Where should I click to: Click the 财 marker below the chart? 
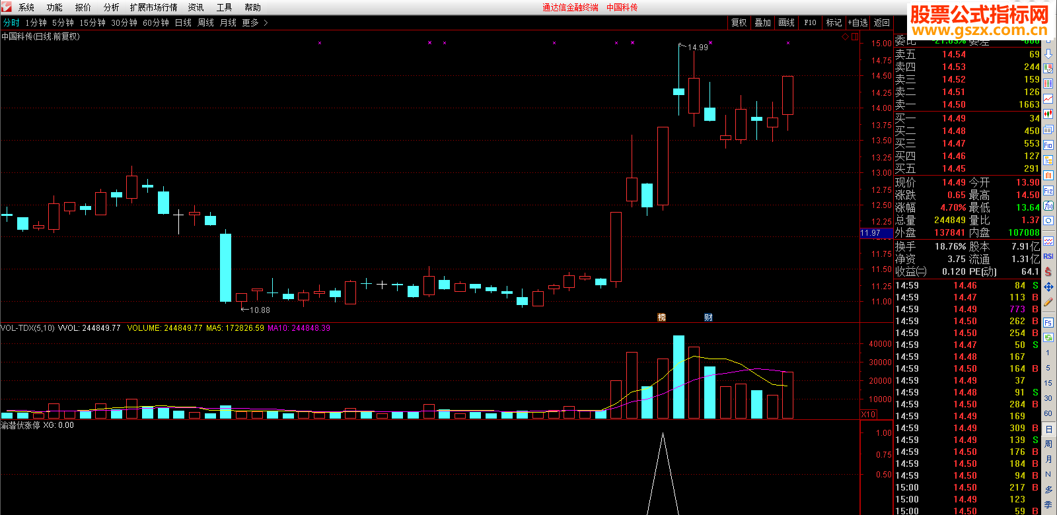point(708,318)
